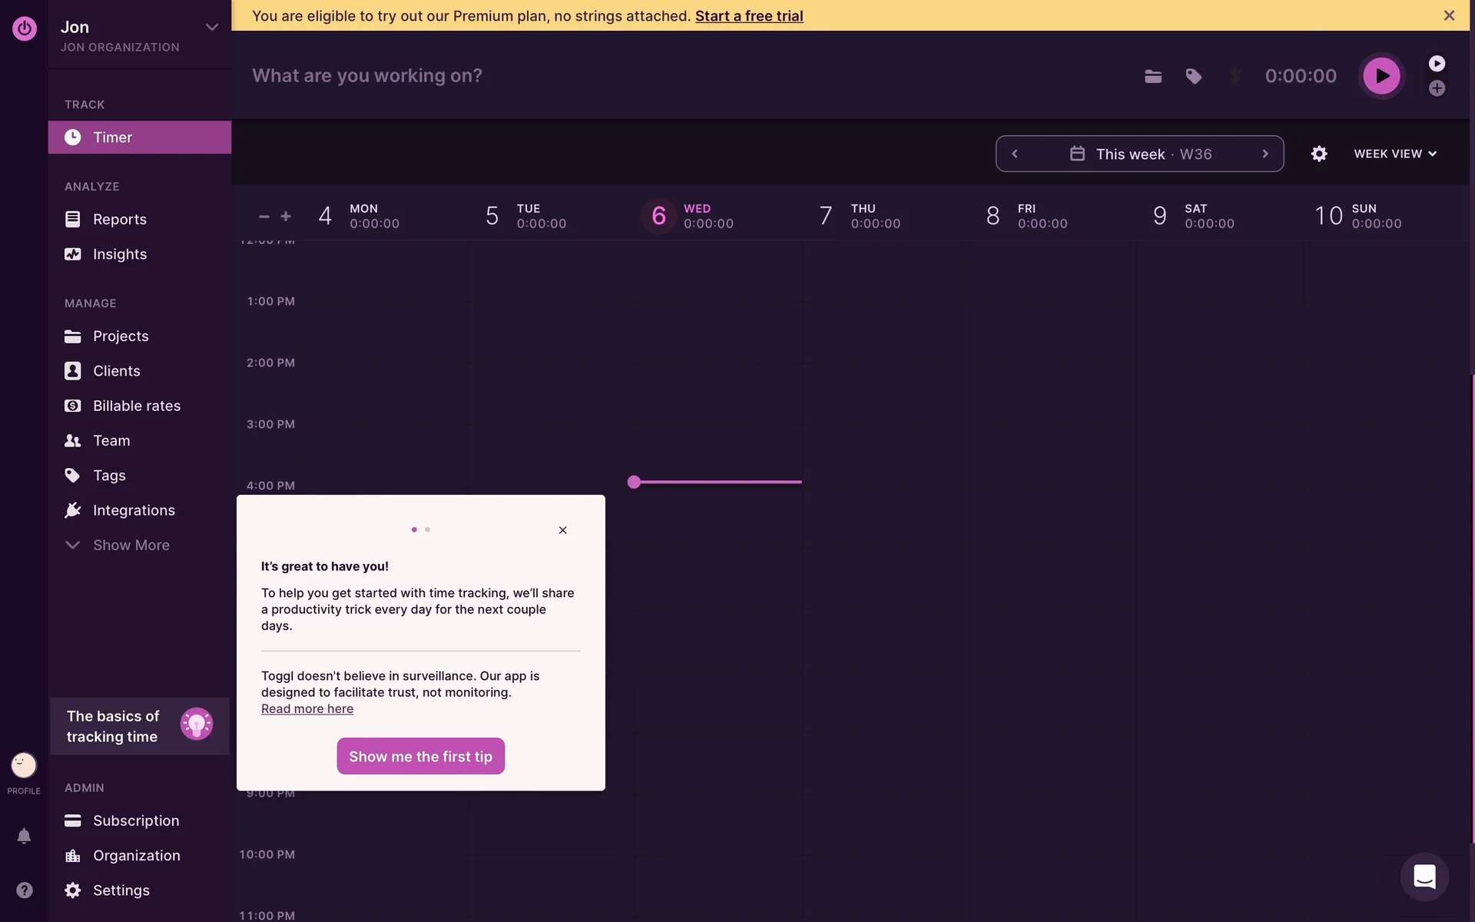The width and height of the screenshot is (1475, 922).
Task: Toggle billable dollar sign icon
Action: tap(1235, 76)
